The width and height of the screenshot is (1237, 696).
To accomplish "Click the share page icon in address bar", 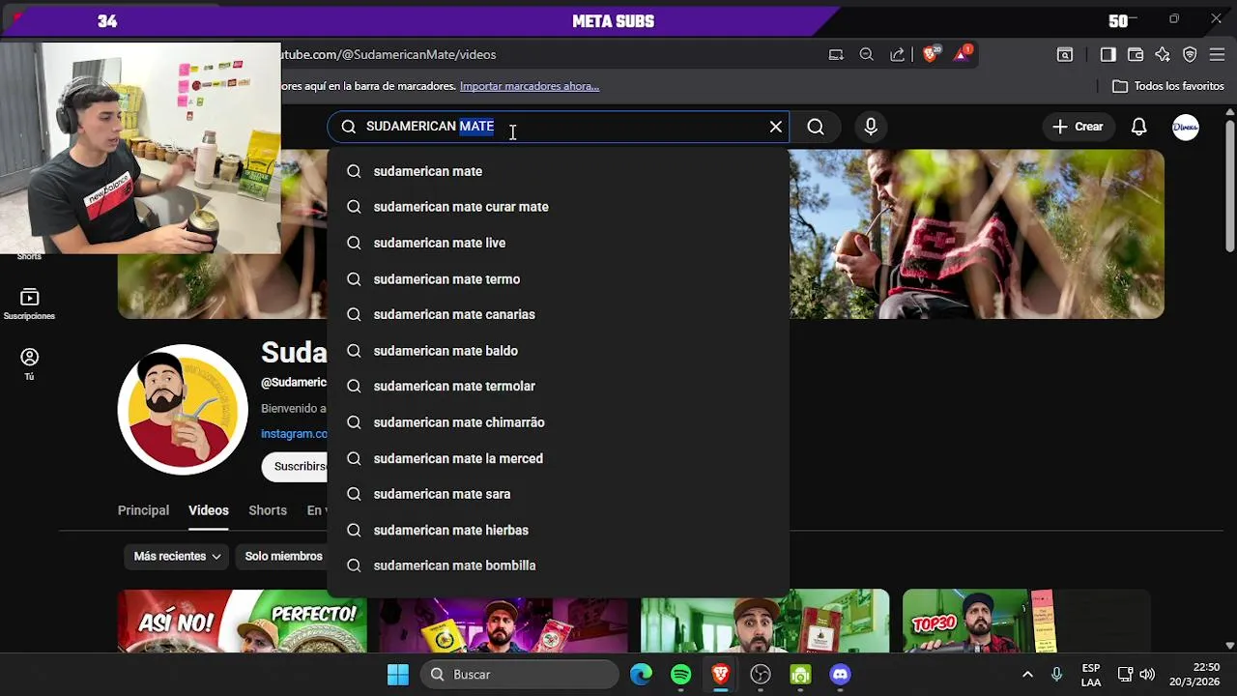I will [898, 54].
